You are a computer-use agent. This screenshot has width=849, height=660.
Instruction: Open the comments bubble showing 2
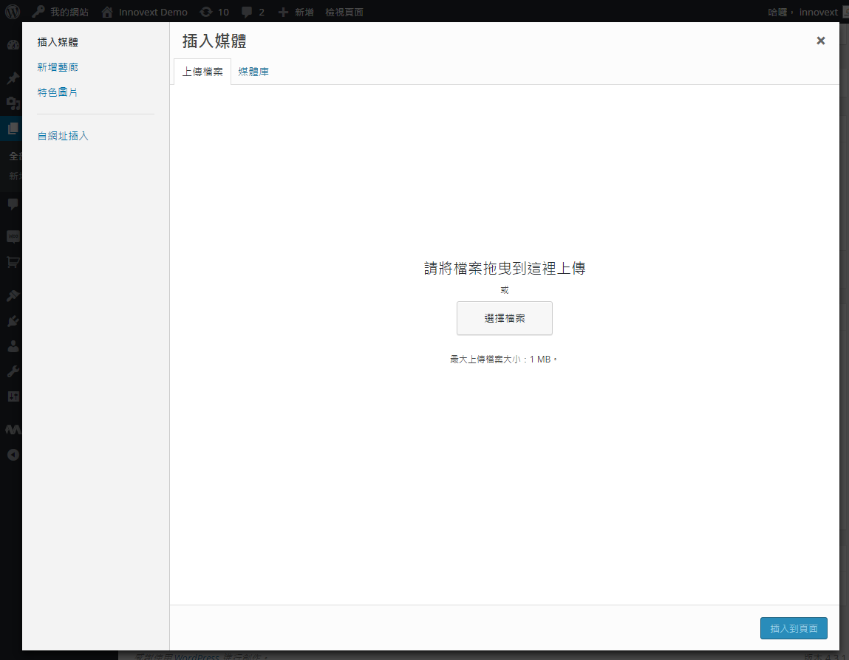pos(253,12)
